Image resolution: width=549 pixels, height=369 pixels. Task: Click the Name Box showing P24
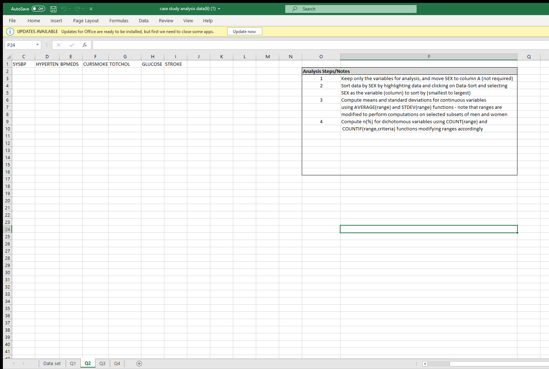point(20,45)
